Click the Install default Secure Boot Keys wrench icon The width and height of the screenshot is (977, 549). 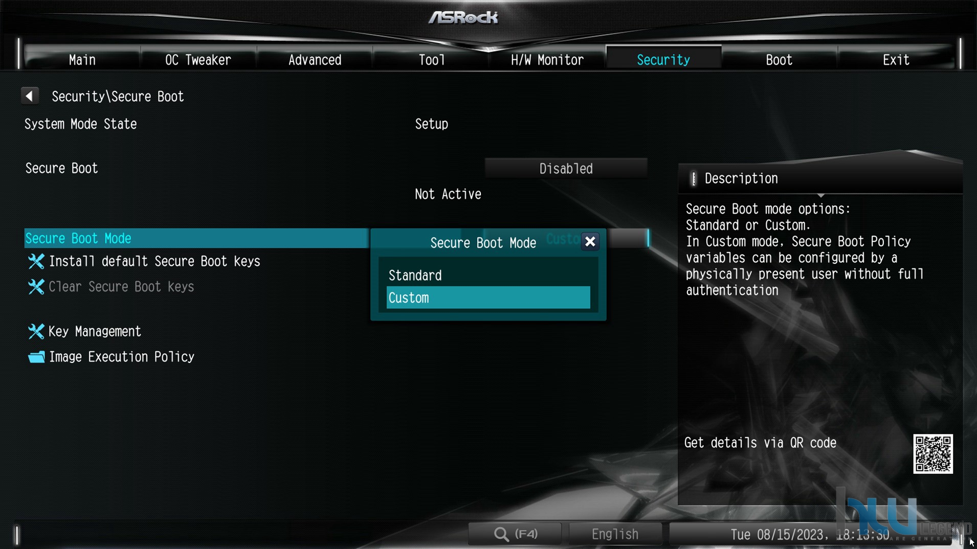36,261
